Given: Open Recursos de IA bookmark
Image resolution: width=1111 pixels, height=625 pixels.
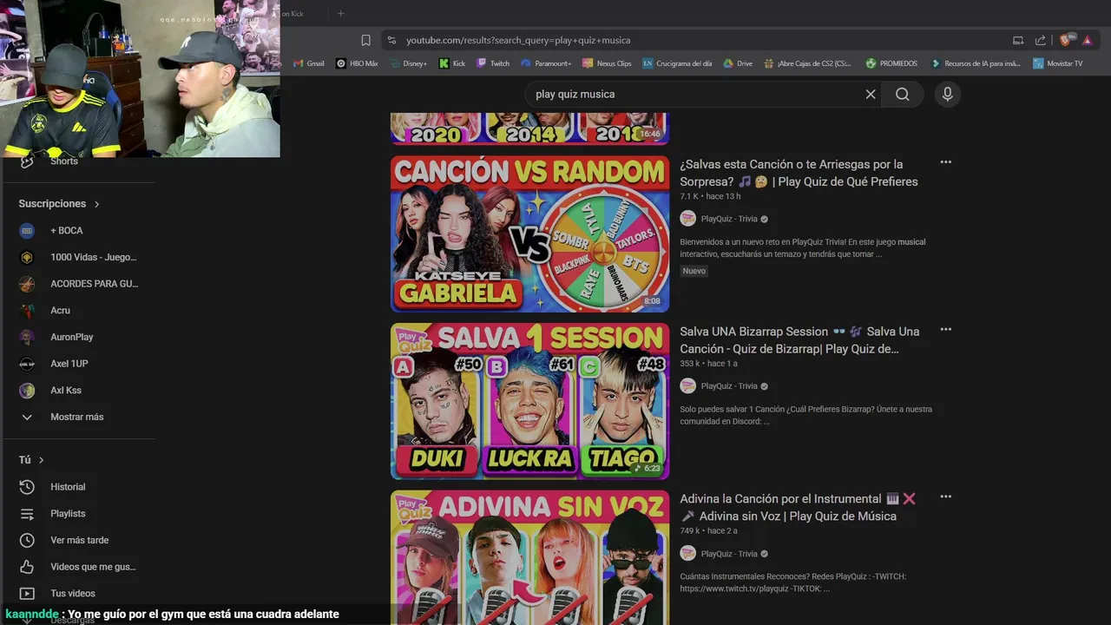Looking at the screenshot, I should click(976, 63).
